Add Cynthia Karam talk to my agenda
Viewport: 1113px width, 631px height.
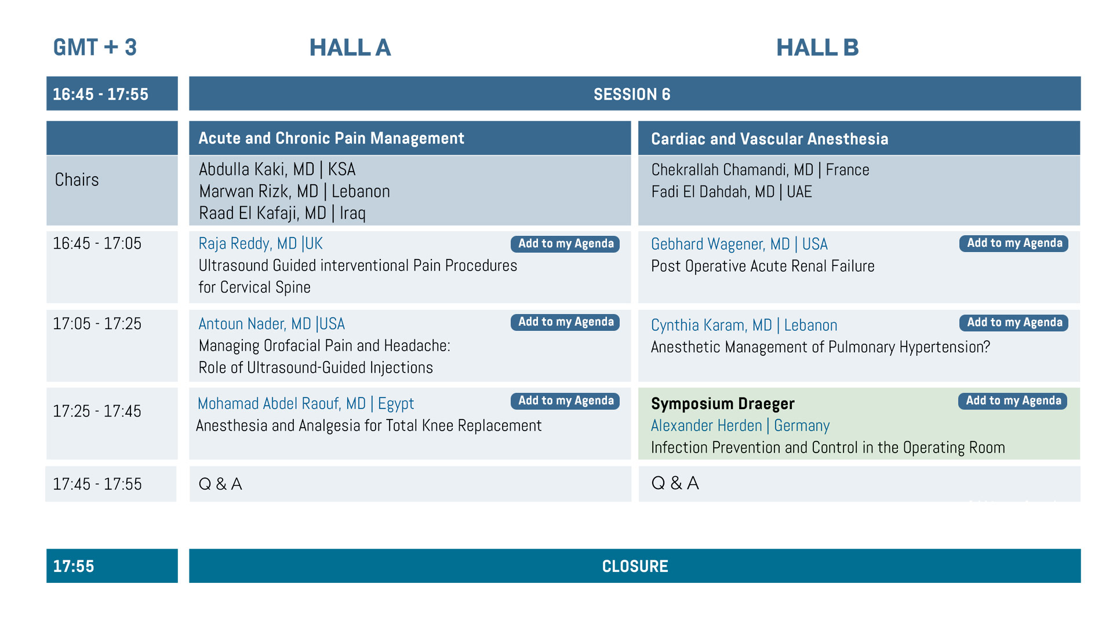coord(1014,323)
